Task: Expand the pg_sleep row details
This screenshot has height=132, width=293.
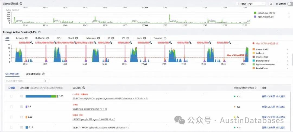Action: coord(22,107)
